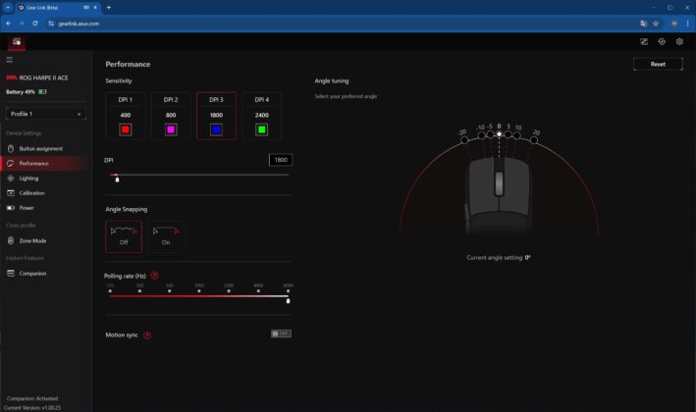
Task: Close the Gear Link browser tab
Action: pos(95,8)
